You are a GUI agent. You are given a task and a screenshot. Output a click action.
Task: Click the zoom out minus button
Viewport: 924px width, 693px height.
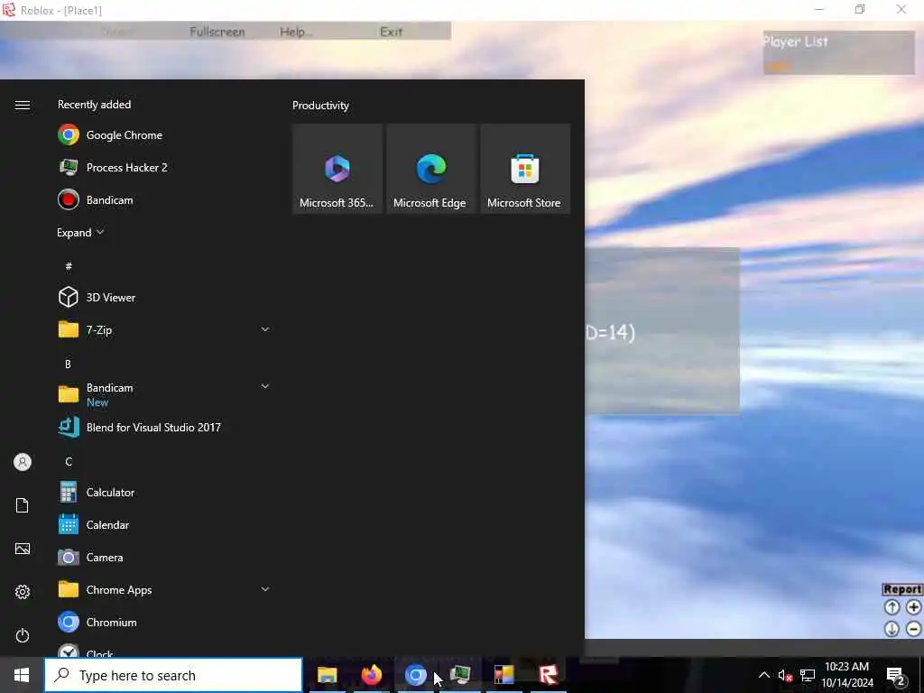point(913,629)
